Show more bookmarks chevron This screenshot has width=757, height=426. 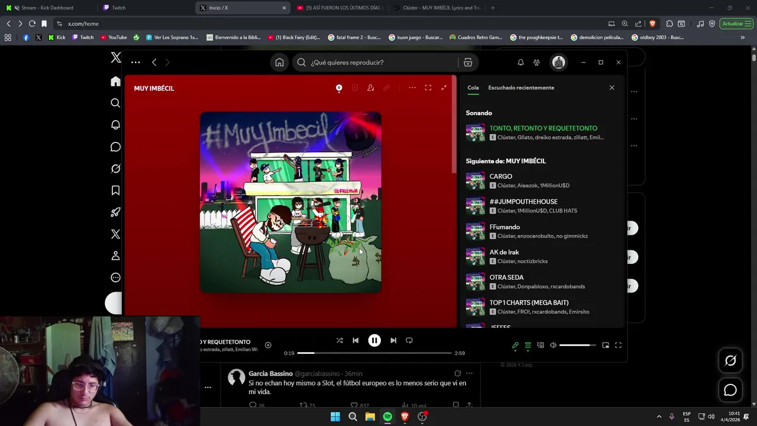(x=743, y=37)
